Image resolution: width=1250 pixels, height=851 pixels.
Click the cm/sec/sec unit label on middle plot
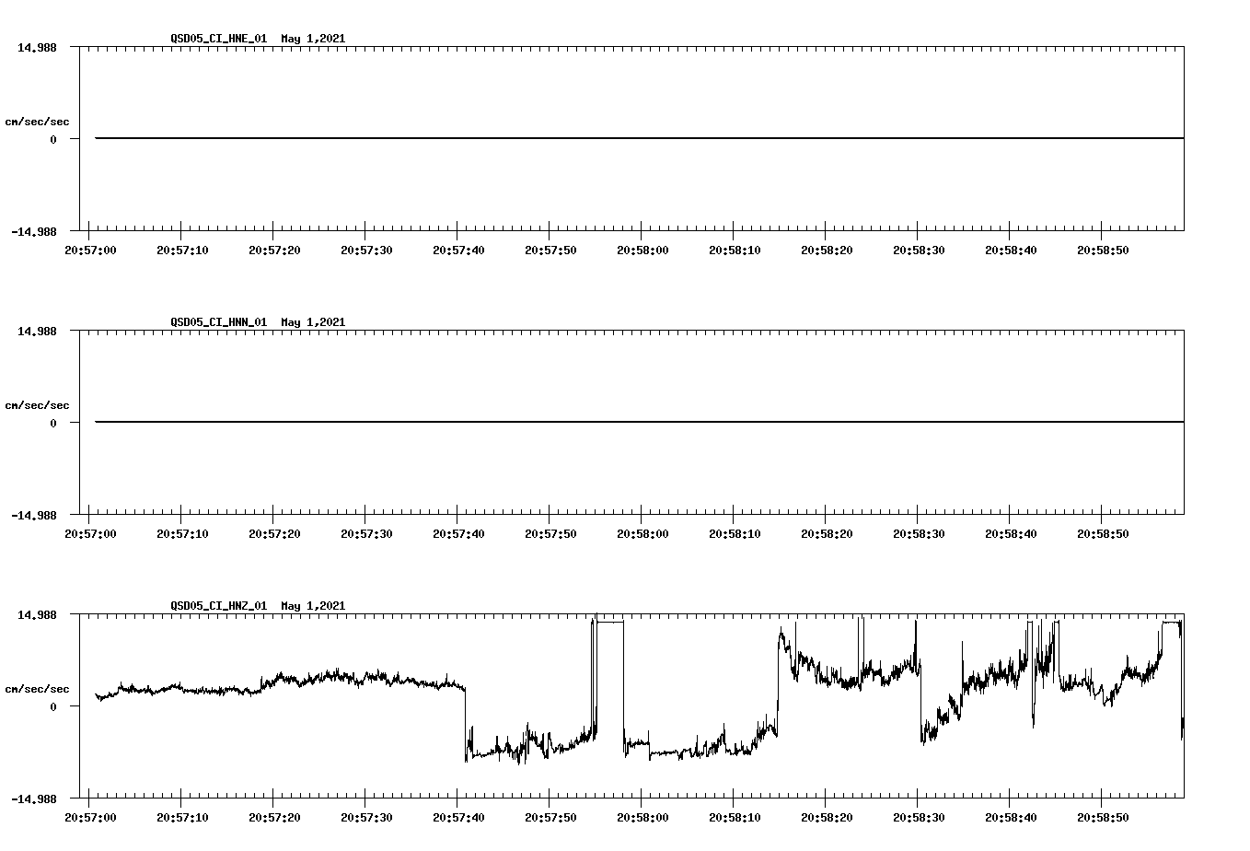pyautogui.click(x=39, y=405)
